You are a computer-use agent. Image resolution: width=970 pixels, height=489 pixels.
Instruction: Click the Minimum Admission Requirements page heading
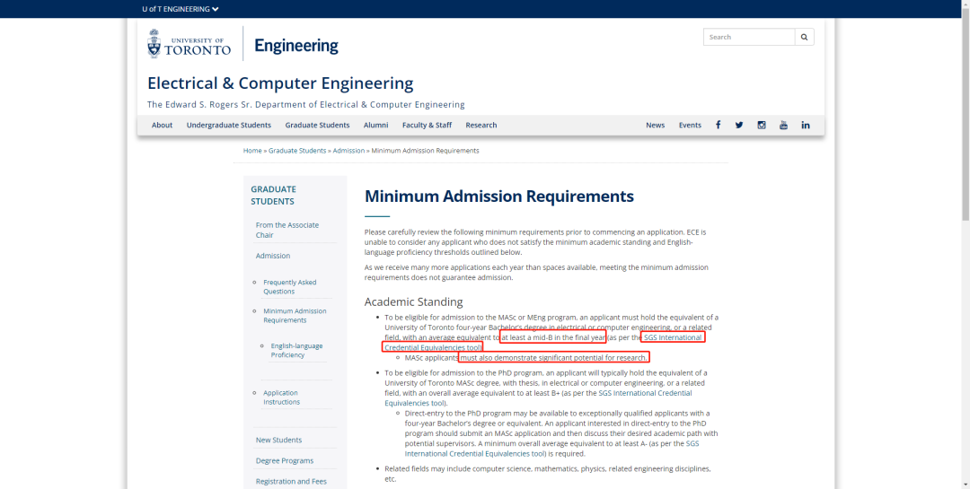coord(499,196)
